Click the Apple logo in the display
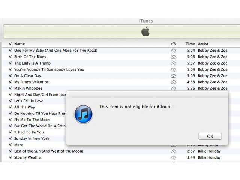The height and width of the screenshot is (180, 240). click(145, 31)
